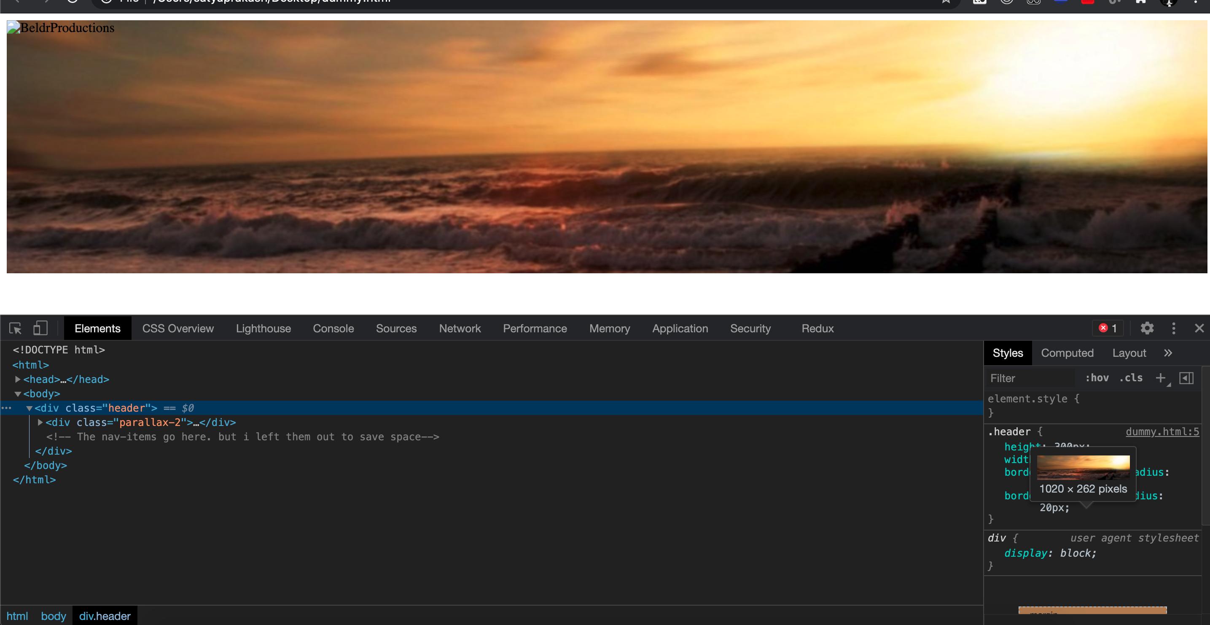Show more Styles sidebar tabs chevron

tap(1168, 353)
